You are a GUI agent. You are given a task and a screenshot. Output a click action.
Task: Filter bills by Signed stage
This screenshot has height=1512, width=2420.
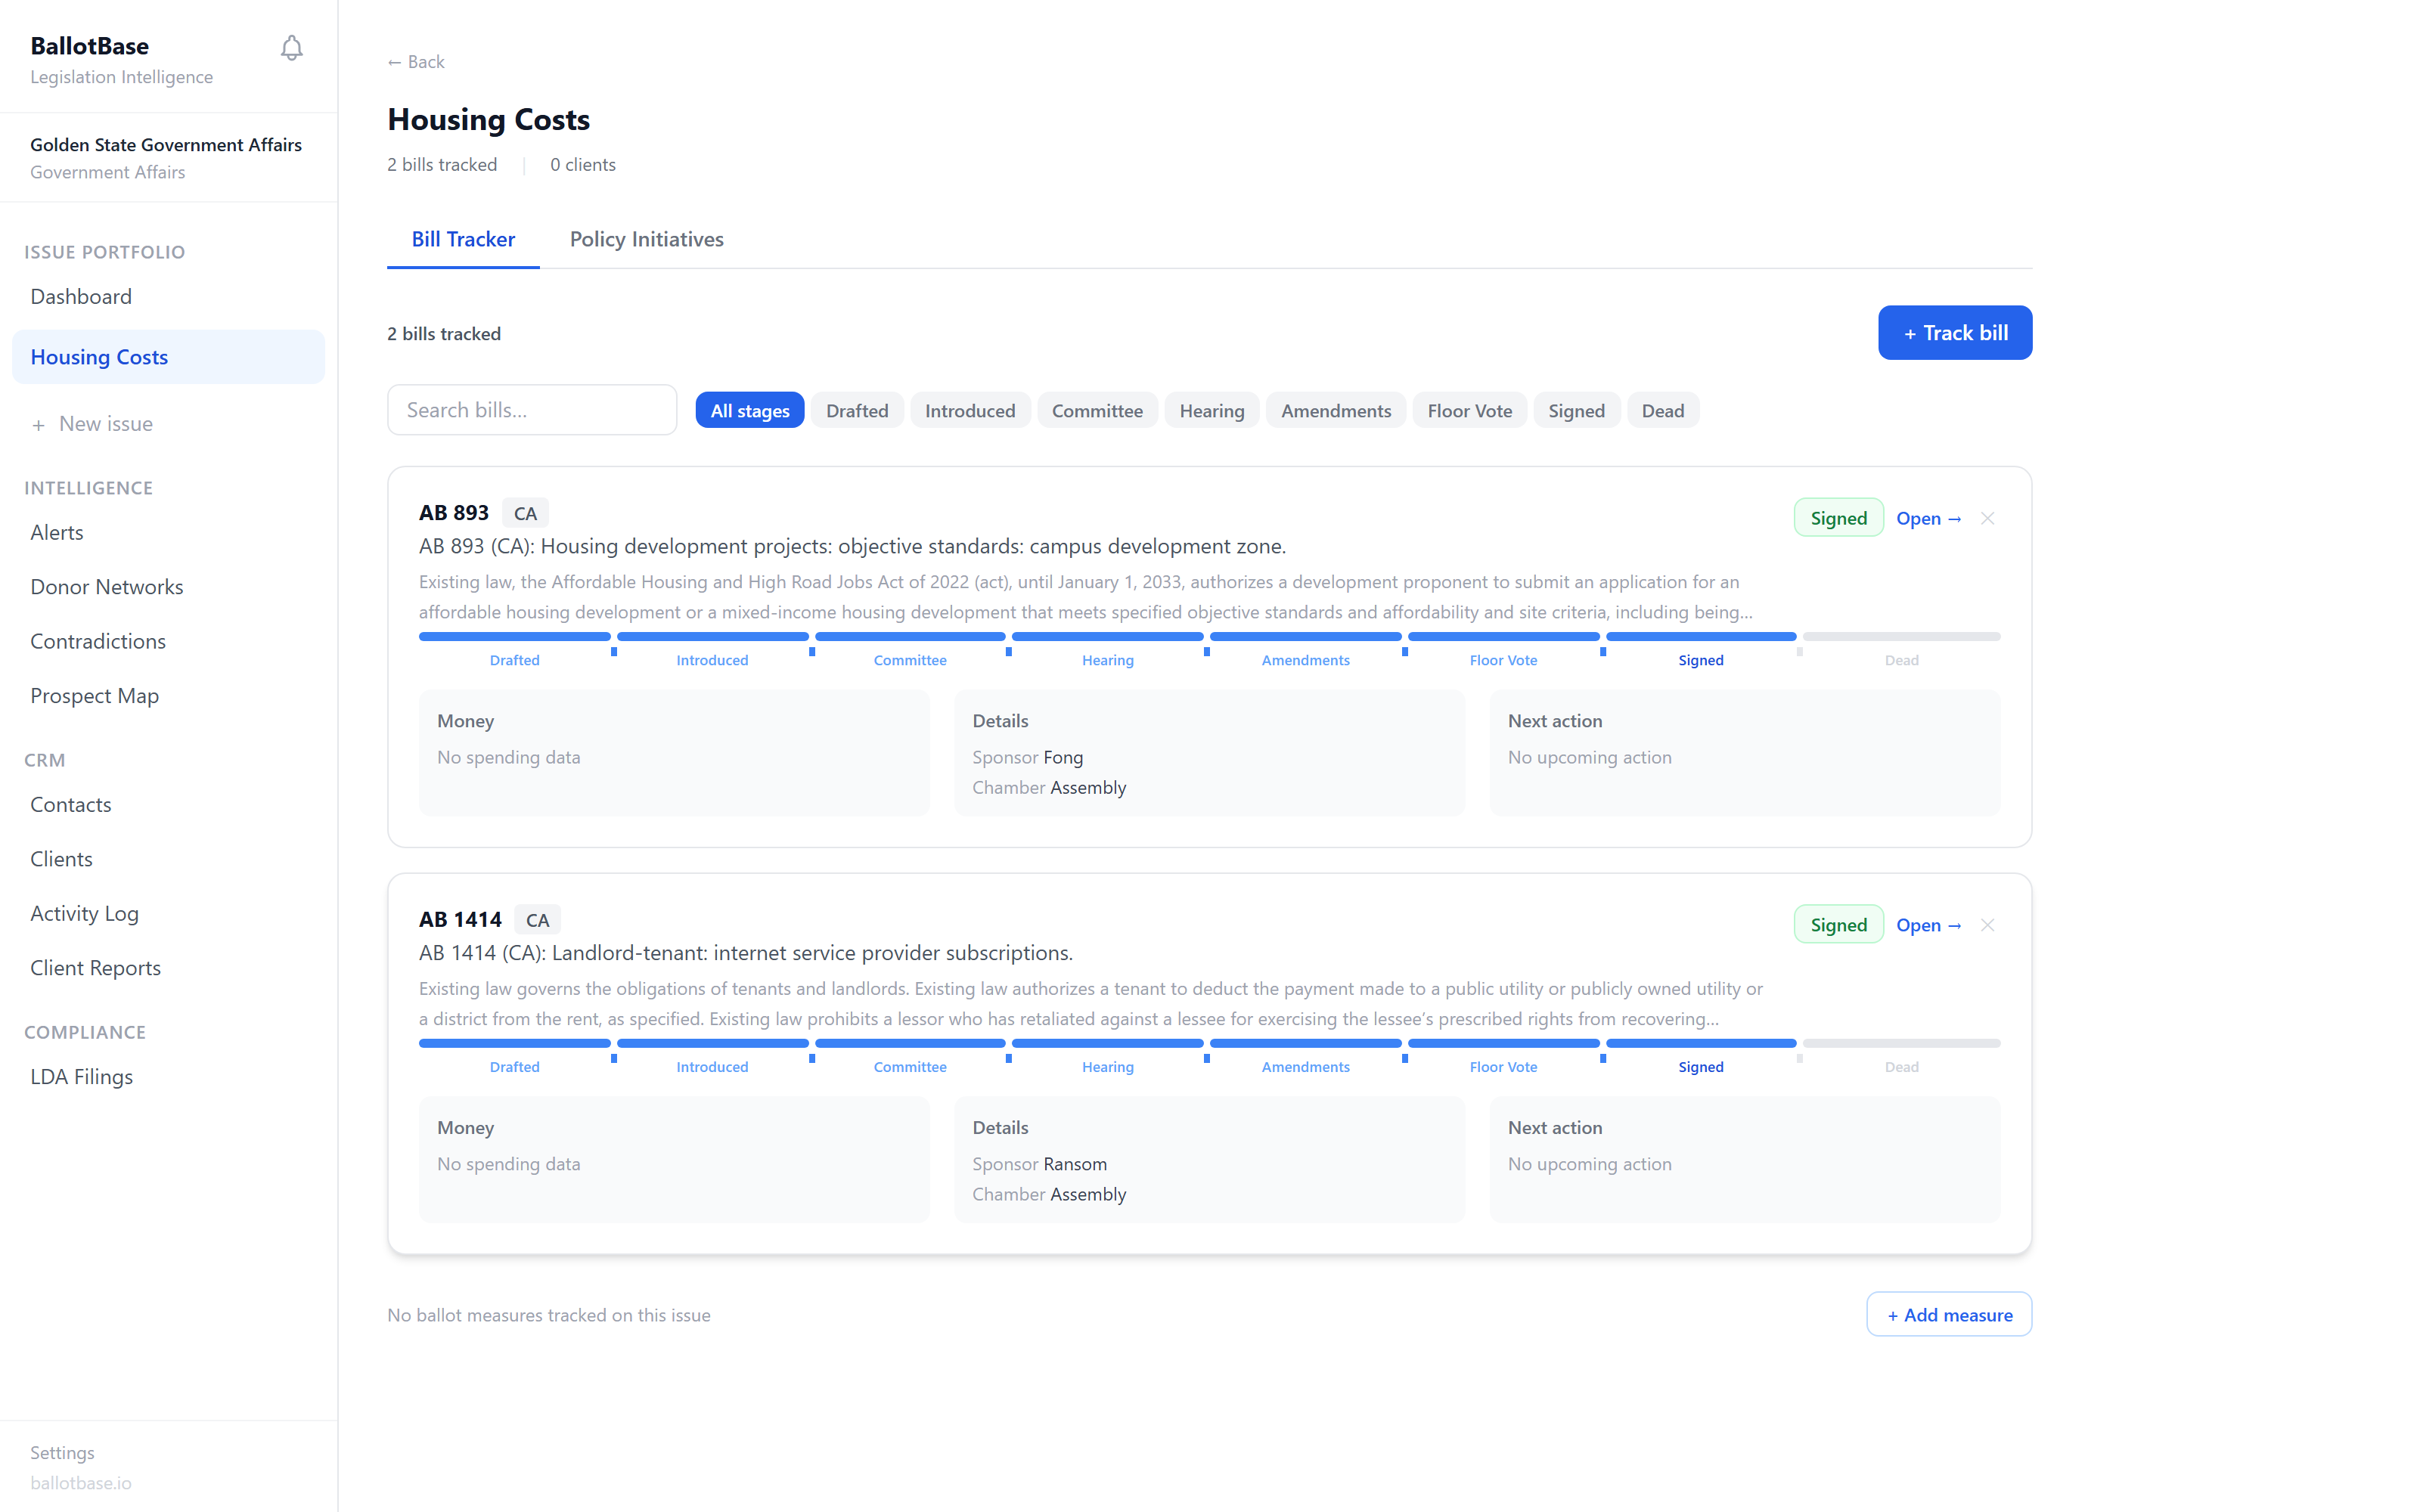pyautogui.click(x=1576, y=411)
